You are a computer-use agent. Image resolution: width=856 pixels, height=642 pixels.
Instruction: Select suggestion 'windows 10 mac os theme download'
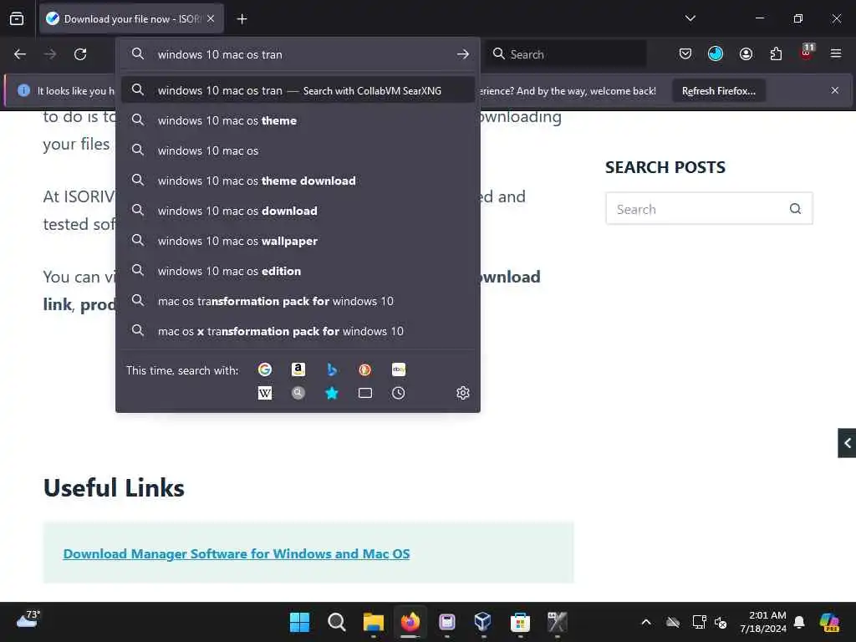click(298, 181)
